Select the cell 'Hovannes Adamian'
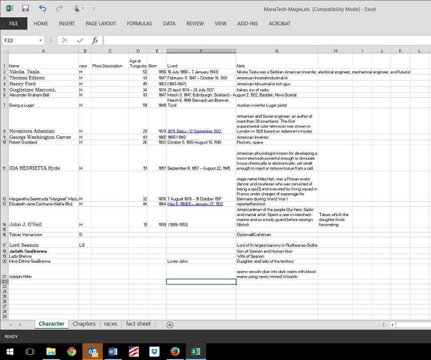Viewport: 431px width, 360px height. 44,121
